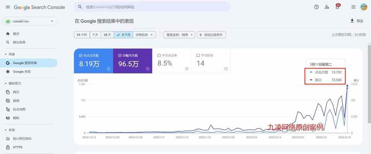
Task: Click the 2025/3/10 label on chart axis
Action: pos(344,137)
